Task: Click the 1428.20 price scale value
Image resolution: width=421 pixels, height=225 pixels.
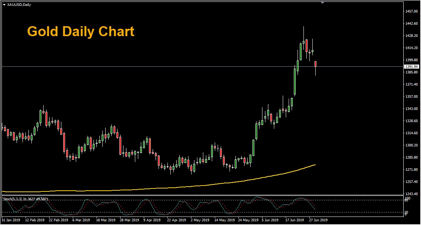Action: click(x=411, y=36)
